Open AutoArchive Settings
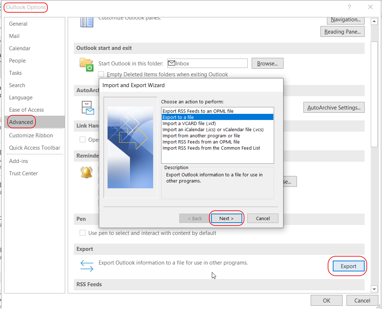 [x=333, y=107]
